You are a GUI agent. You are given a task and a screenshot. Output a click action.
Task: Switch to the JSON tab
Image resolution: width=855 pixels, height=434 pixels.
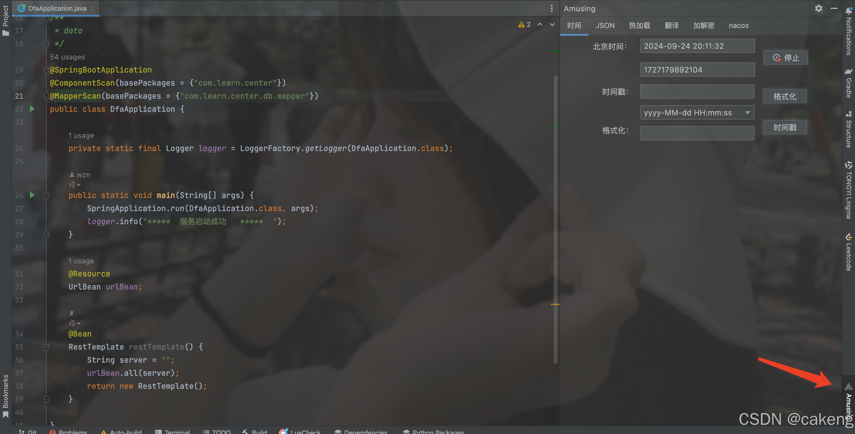pyautogui.click(x=605, y=26)
